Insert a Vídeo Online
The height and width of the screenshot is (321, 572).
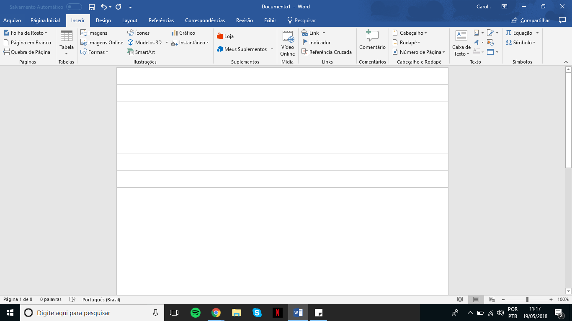pos(288,43)
